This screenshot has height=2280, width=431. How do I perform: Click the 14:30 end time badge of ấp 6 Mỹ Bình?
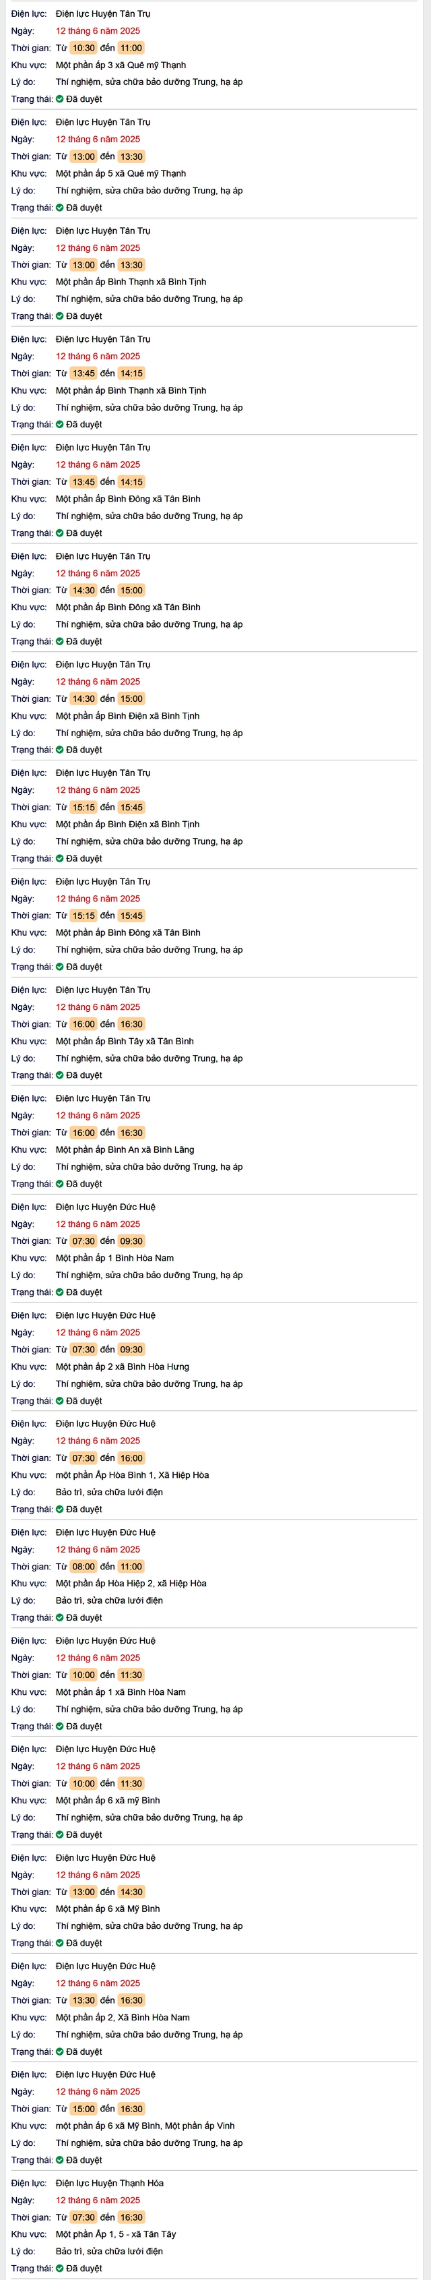(x=131, y=1892)
